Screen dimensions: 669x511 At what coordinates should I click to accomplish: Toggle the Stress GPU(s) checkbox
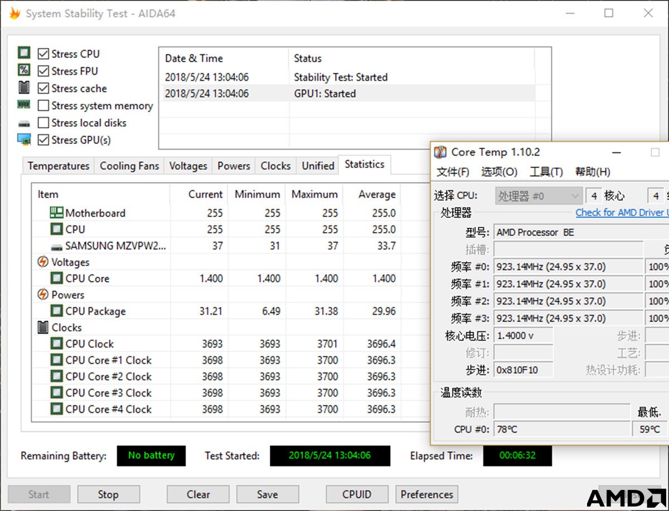pyautogui.click(x=43, y=140)
